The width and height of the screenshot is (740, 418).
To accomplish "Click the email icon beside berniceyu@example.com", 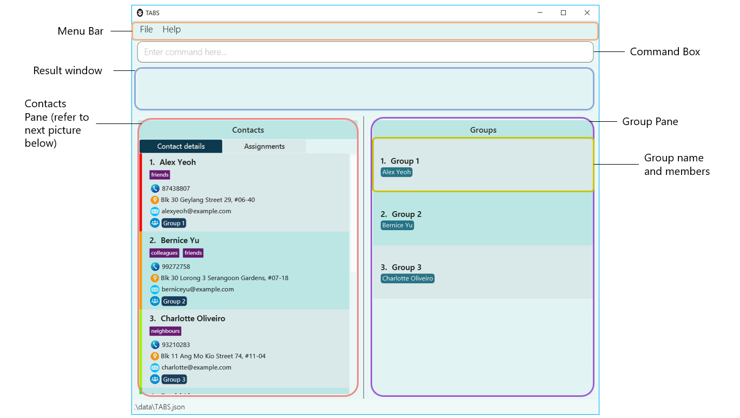I will 154,289.
